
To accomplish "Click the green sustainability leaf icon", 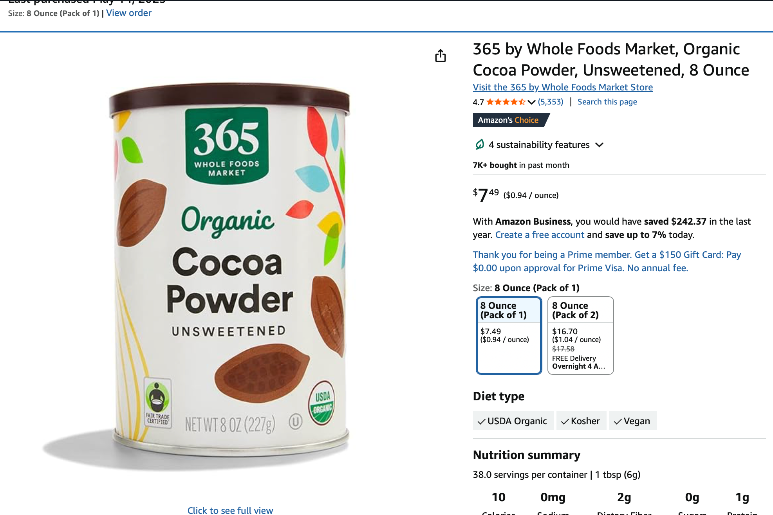I will tap(480, 144).
